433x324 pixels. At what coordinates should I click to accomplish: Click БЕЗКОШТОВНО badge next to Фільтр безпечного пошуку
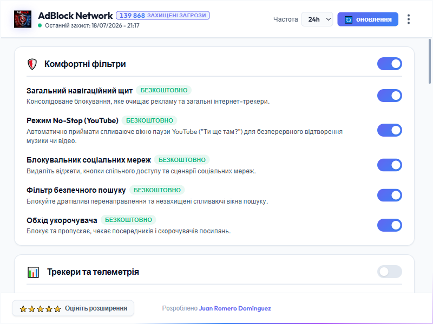click(157, 190)
